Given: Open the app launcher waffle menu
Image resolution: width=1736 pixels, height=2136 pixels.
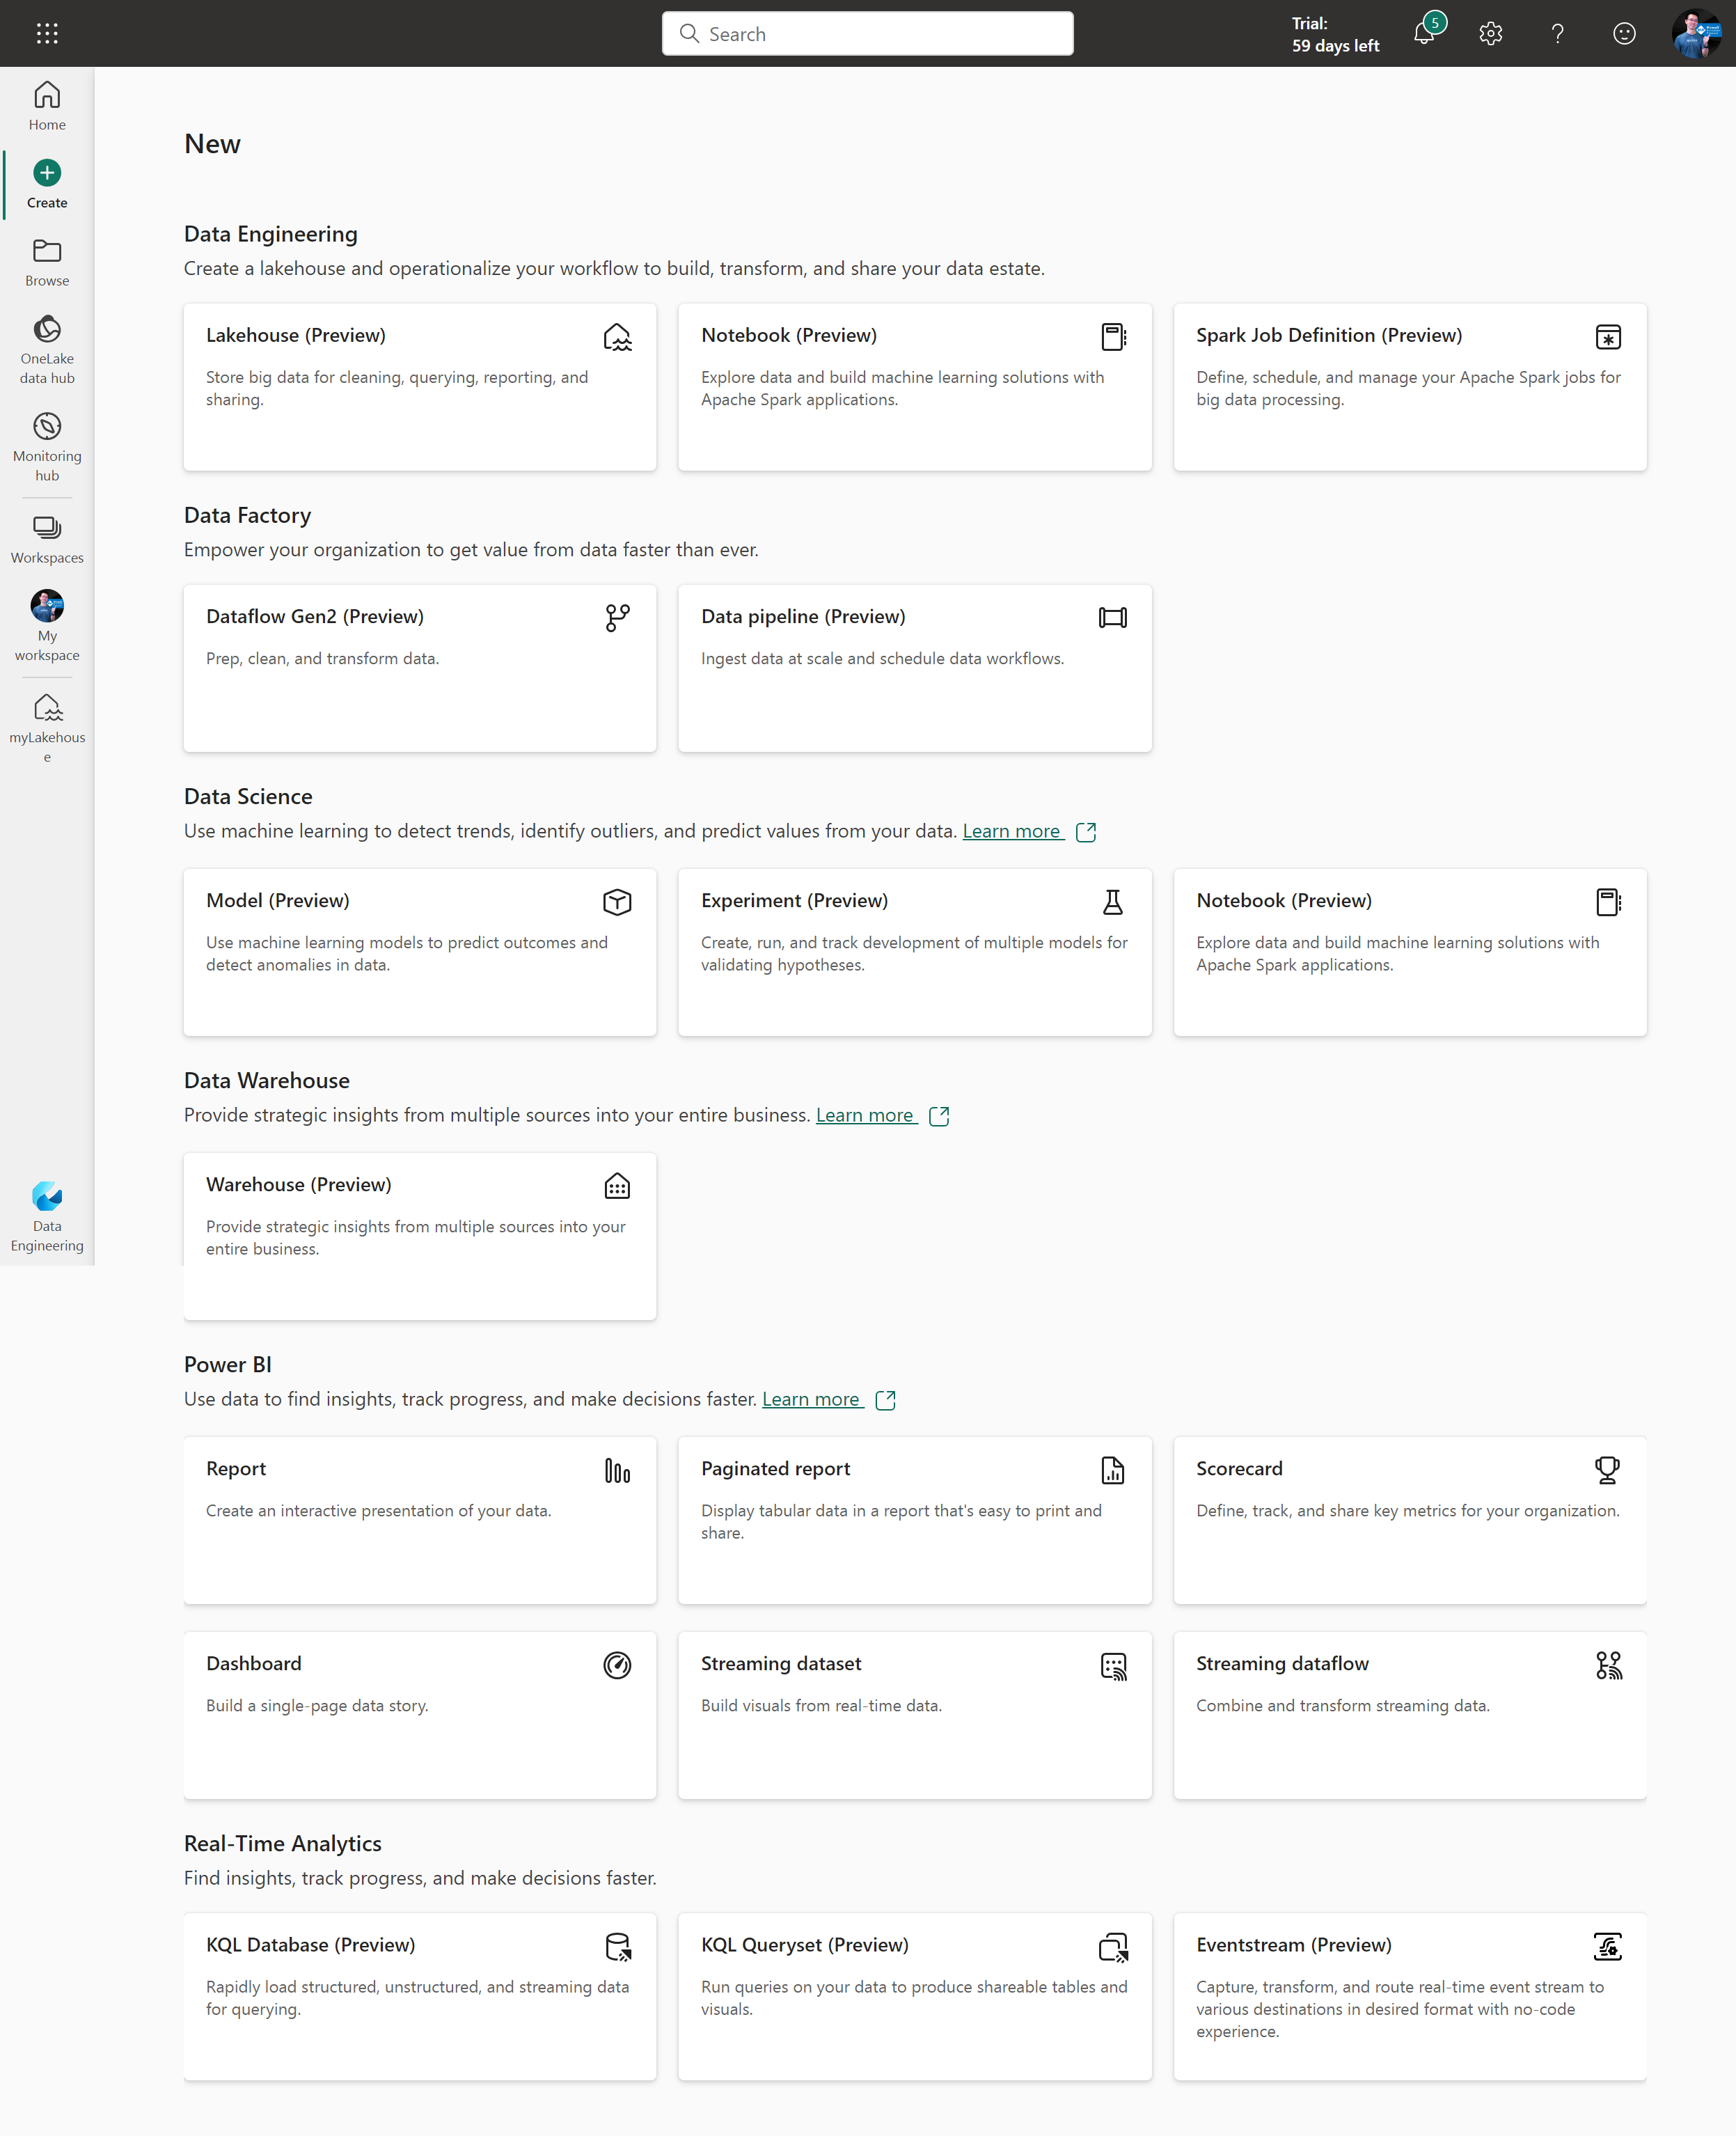Looking at the screenshot, I should point(46,33).
